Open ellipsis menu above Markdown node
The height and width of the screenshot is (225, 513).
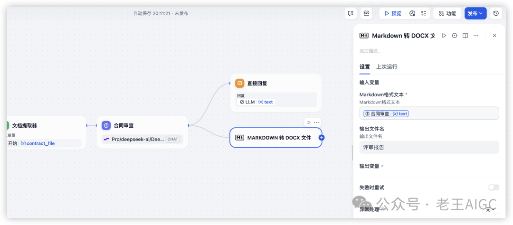point(316,122)
